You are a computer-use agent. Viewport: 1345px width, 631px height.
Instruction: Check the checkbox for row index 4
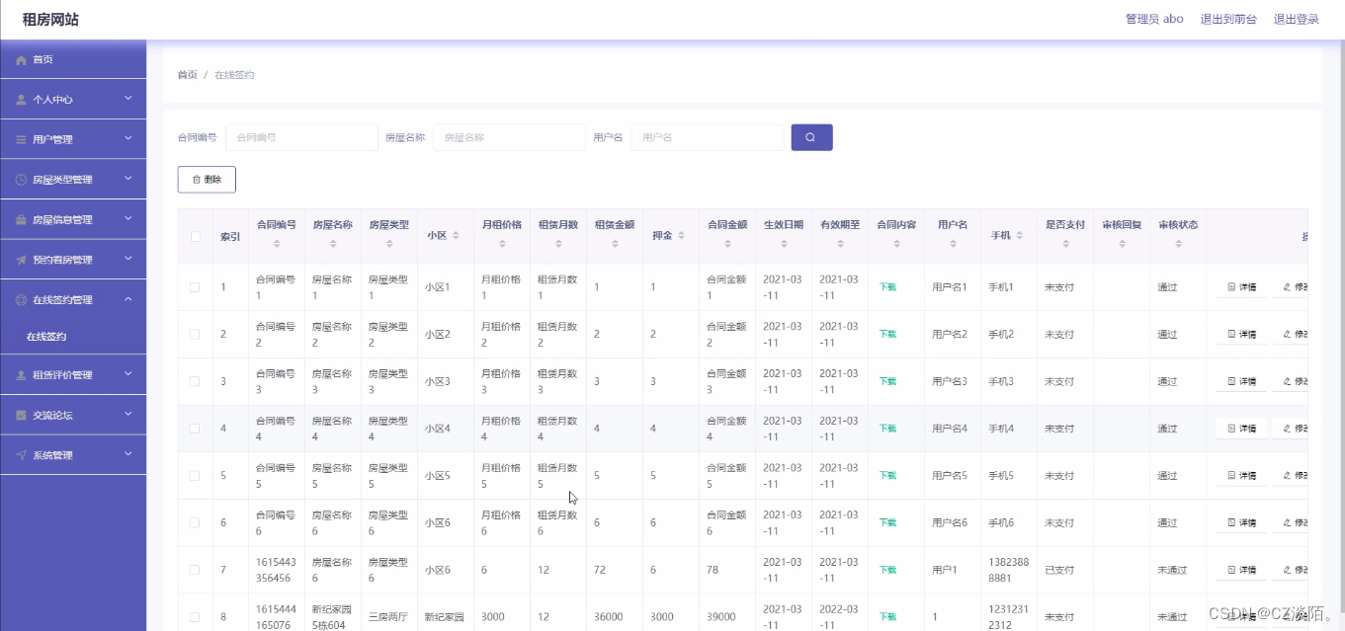(196, 429)
